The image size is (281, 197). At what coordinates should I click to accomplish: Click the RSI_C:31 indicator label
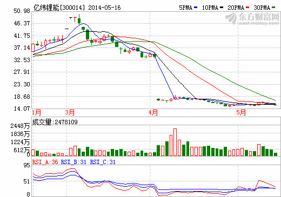pos(103,162)
